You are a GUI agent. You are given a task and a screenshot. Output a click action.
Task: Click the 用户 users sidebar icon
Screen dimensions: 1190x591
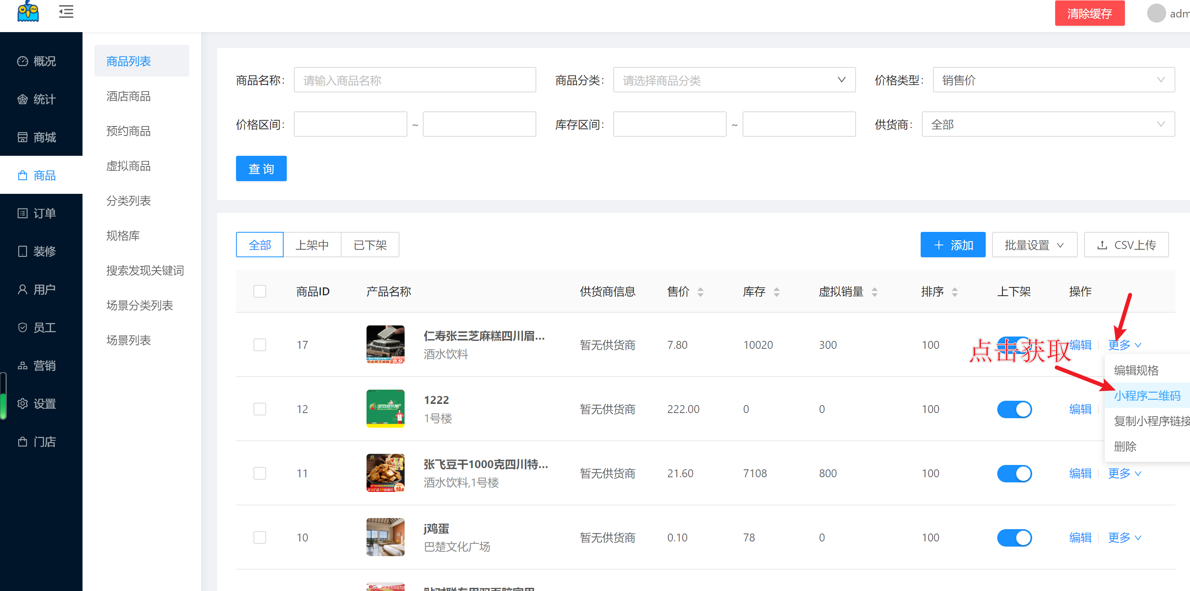[x=22, y=289]
